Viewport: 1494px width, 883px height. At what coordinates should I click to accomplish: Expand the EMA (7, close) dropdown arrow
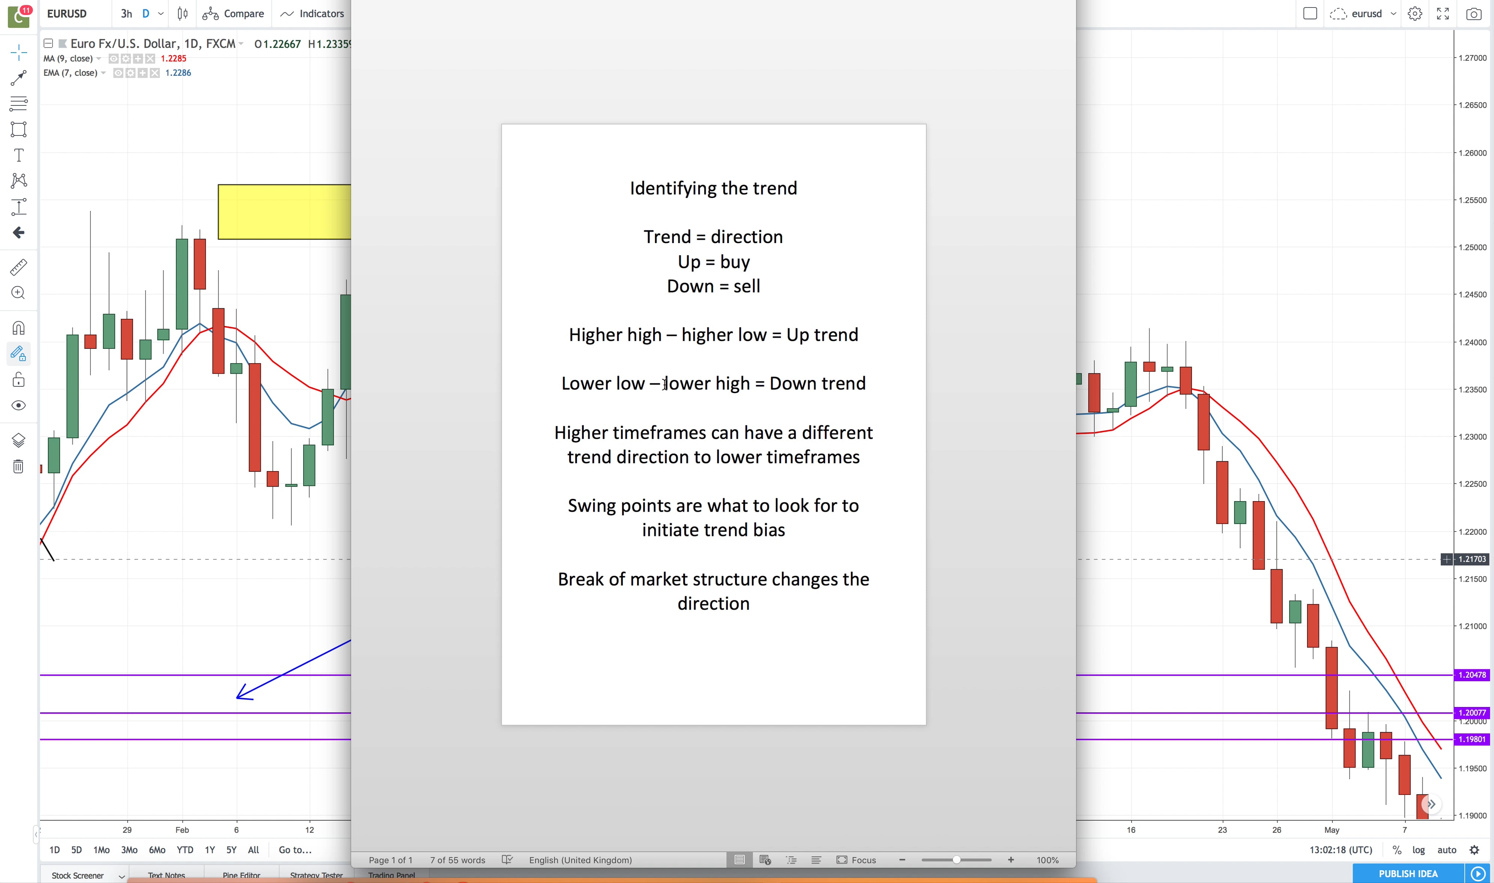point(104,73)
